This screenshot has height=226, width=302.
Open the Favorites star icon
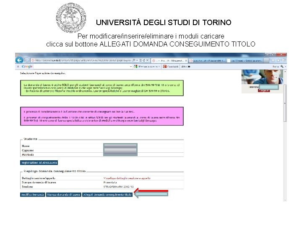[x=279, y=60]
